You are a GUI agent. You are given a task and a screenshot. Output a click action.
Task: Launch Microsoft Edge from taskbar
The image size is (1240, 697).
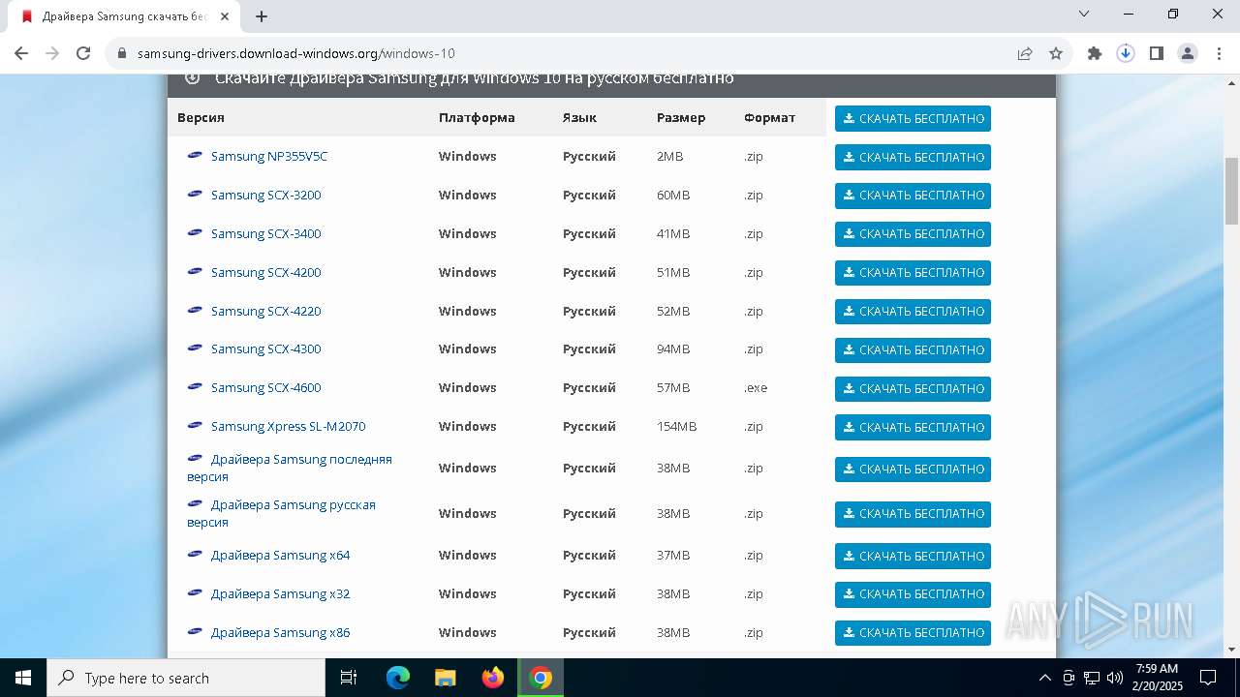tap(398, 678)
